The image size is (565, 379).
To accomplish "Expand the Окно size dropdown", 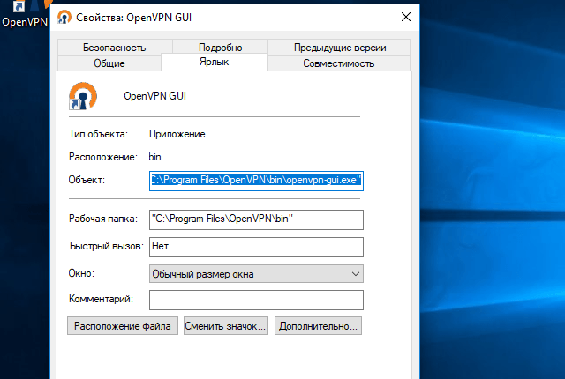I will pyautogui.click(x=256, y=274).
